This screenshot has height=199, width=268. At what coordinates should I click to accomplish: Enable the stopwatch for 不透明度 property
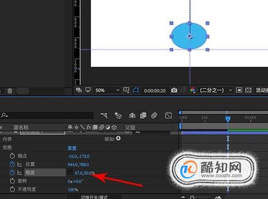click(12, 189)
